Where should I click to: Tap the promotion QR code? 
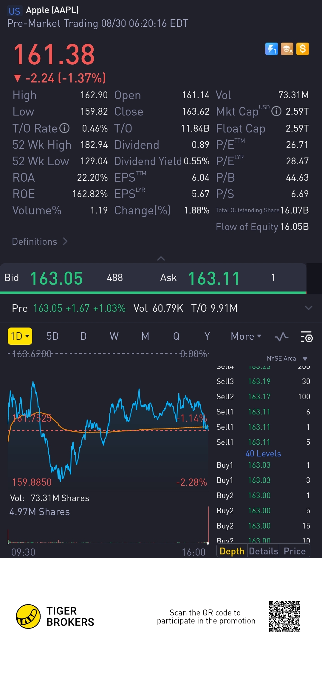284,616
